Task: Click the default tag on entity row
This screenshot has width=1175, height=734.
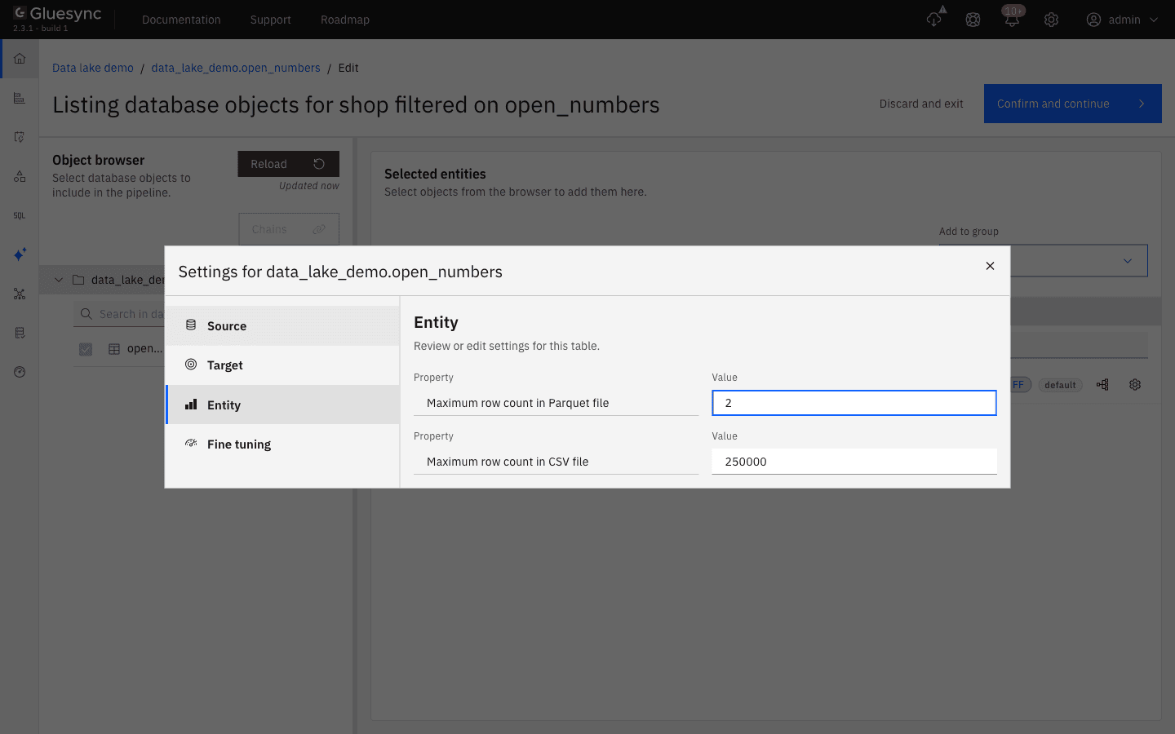Action: [x=1060, y=385]
